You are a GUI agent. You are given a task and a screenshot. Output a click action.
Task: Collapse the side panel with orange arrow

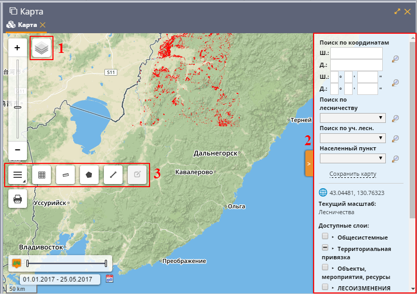308,163
